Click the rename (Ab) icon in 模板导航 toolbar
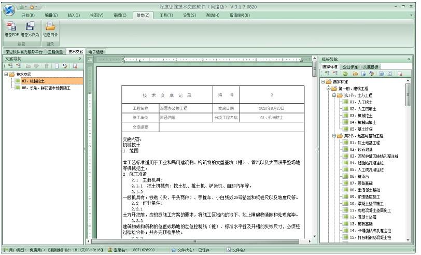The width and height of the screenshot is (421, 255). (x=372, y=74)
